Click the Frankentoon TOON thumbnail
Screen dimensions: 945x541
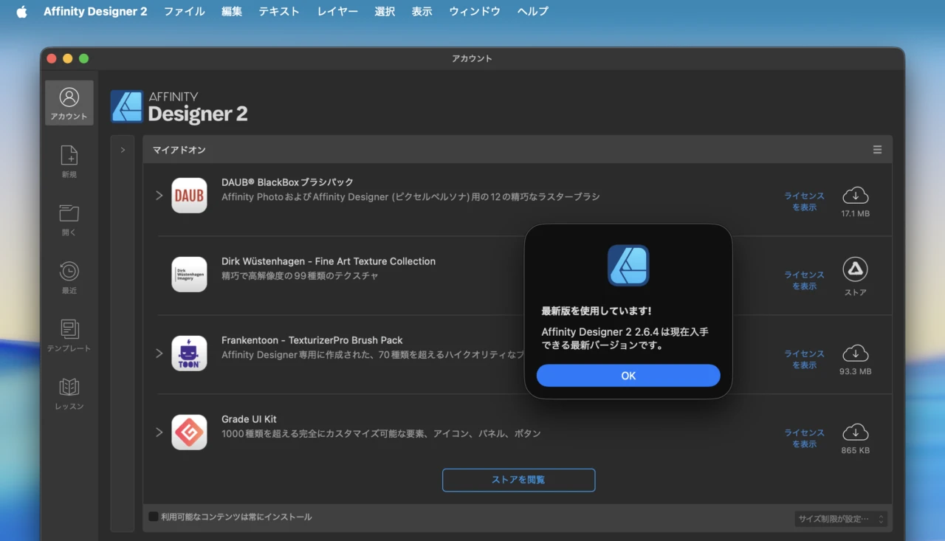(189, 354)
